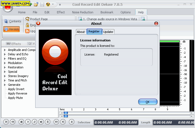Select Apply Reverse effect
This screenshot has height=128, width=195.
[17, 93]
